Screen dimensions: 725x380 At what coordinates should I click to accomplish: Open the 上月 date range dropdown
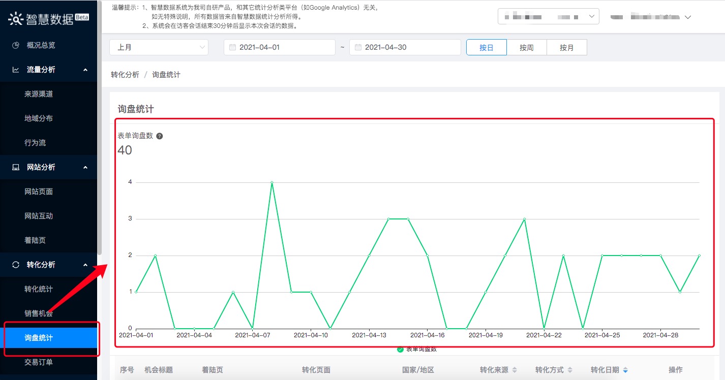coord(159,47)
